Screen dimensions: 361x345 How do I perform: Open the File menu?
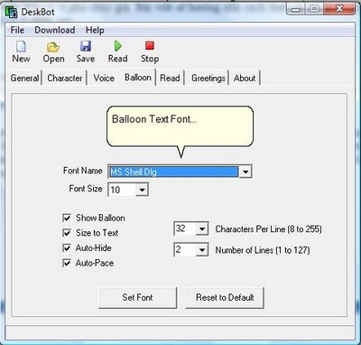(x=17, y=30)
